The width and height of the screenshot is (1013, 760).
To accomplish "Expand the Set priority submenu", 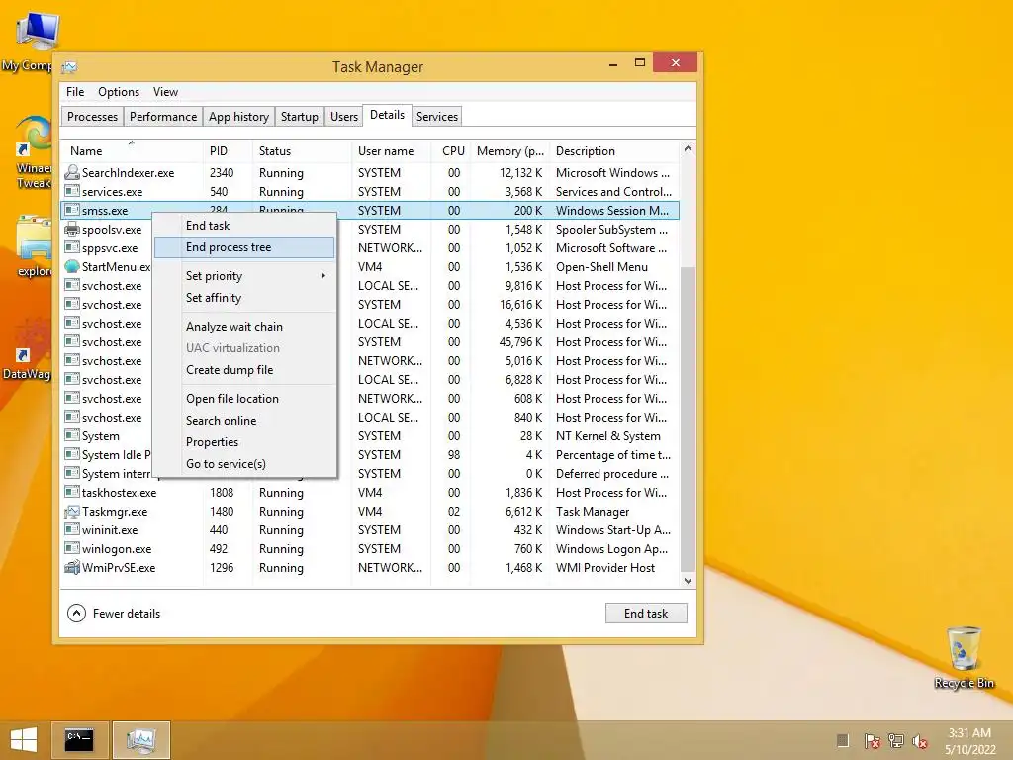I will point(245,276).
